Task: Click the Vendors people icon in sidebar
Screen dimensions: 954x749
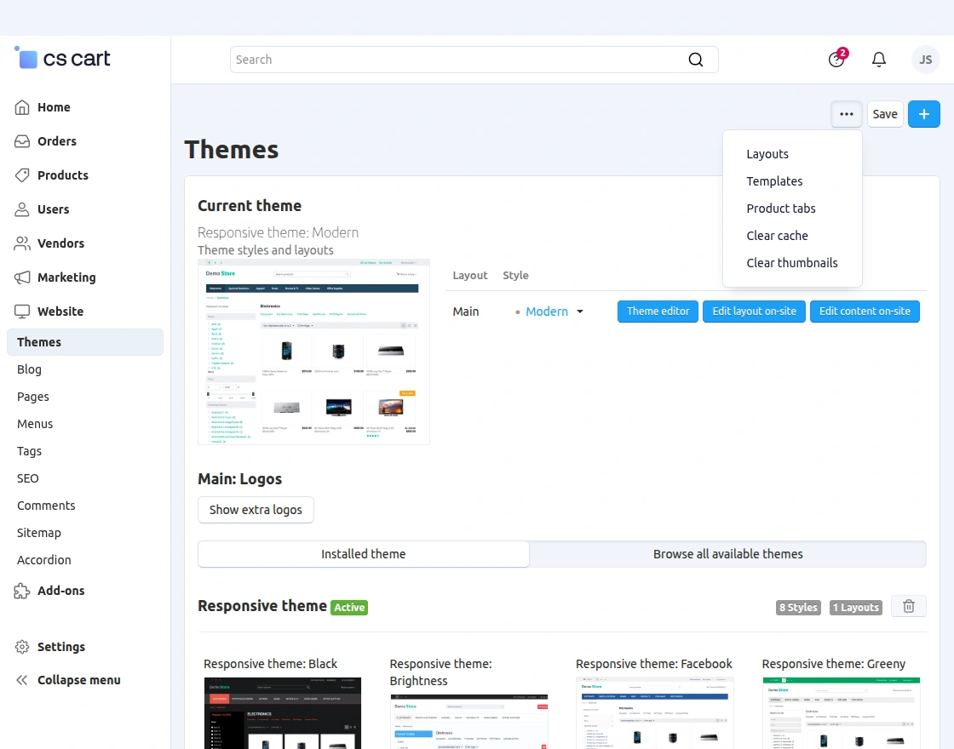Action: click(x=22, y=243)
